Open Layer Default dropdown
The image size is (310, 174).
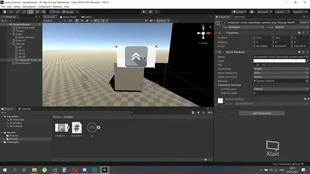292,27
